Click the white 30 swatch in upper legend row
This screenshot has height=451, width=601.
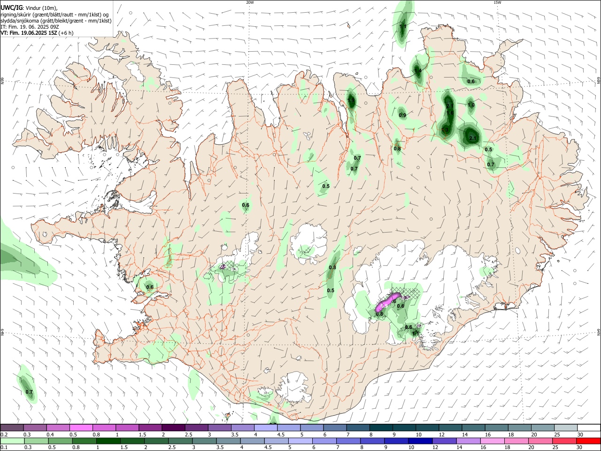click(589, 428)
